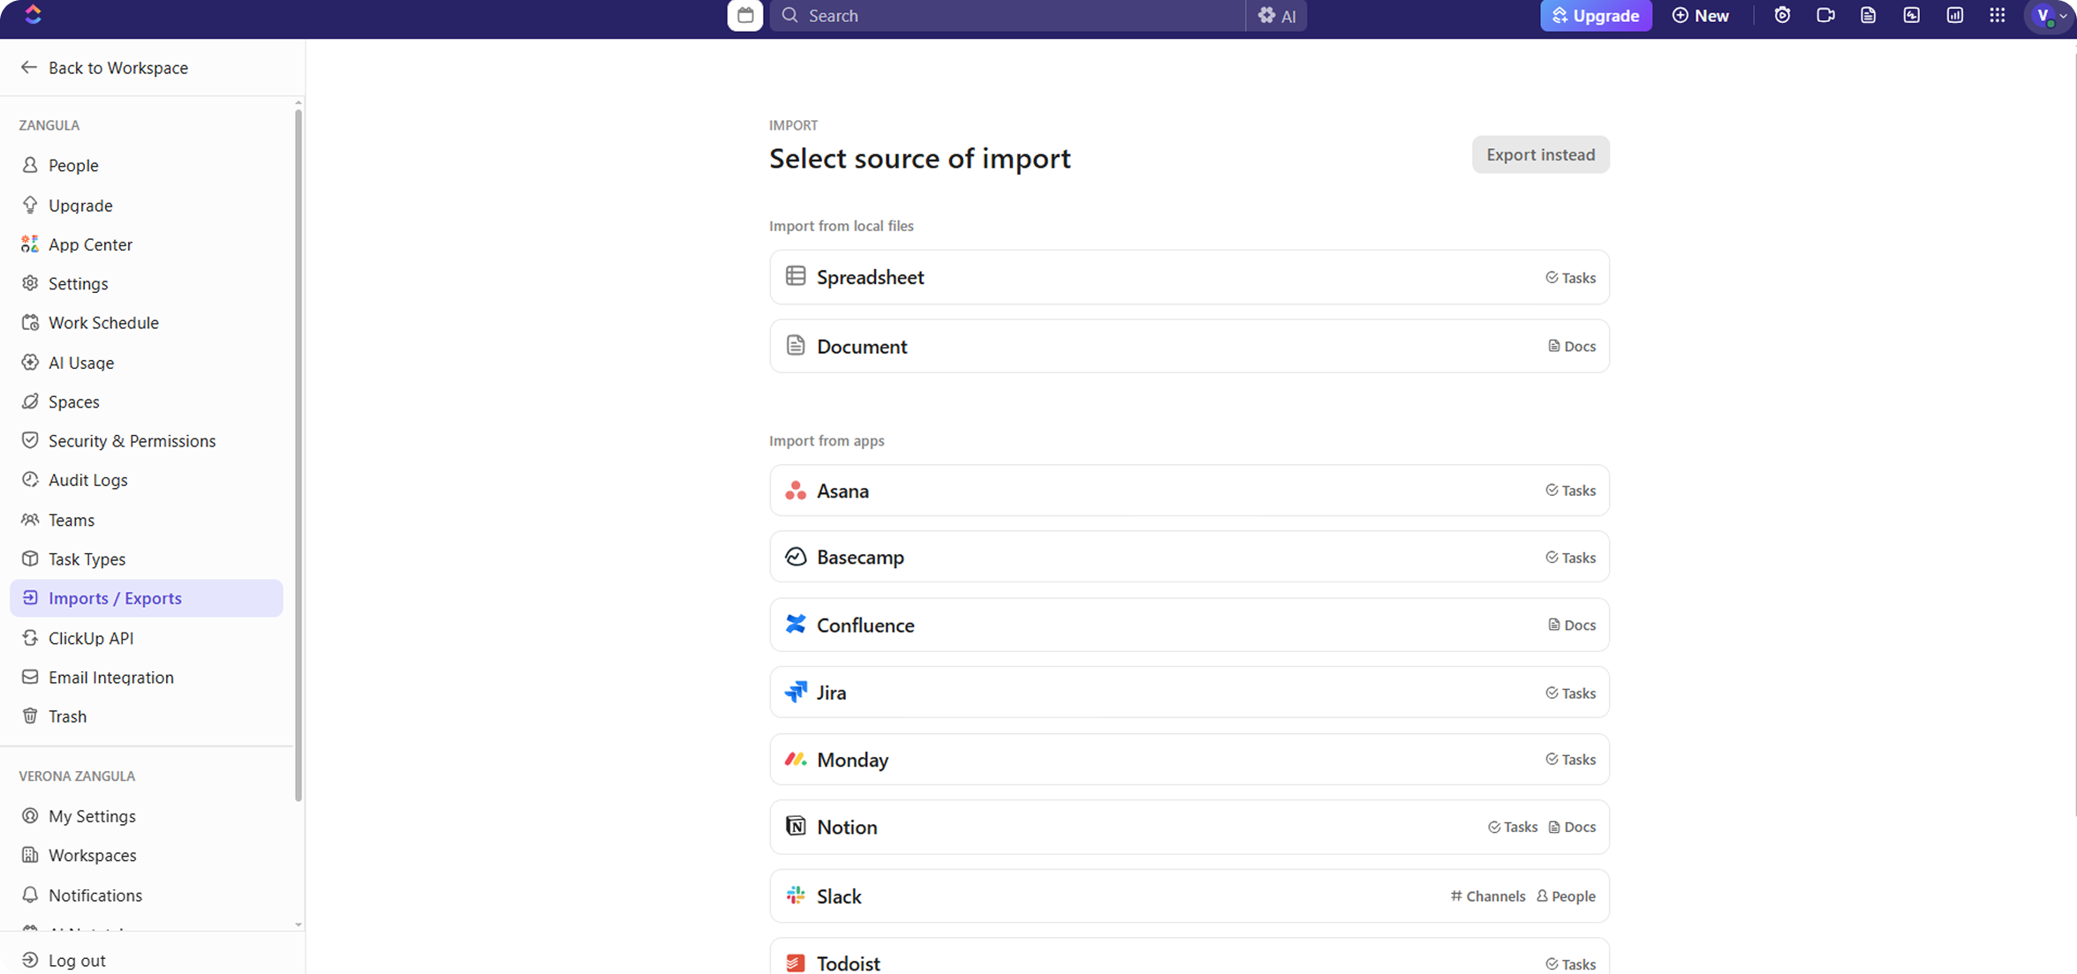Screen dimensions: 2077x974
Task: Click Export instead button
Action: coord(1540,154)
